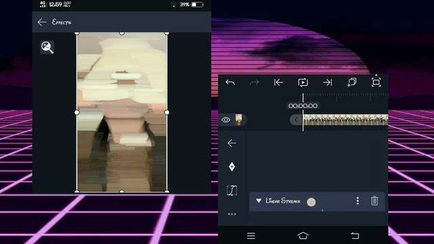Click the clip's left chevron handle
434x244 pixels.
pos(296,120)
